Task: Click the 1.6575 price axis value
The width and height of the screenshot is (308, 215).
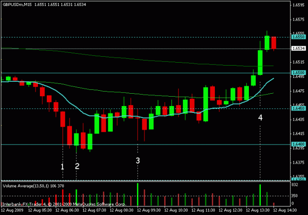Action: (x=299, y=19)
